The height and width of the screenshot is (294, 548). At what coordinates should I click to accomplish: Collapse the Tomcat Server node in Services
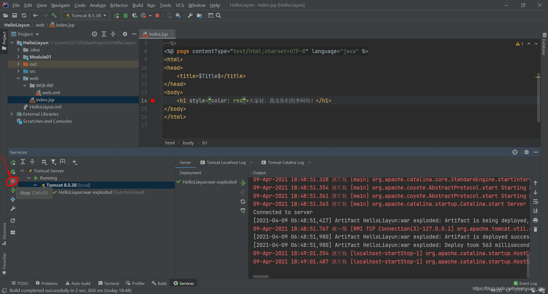coord(22,171)
